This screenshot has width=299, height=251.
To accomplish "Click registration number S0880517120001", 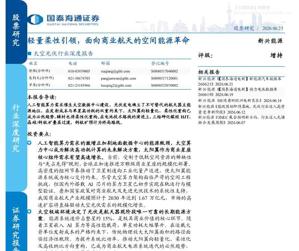I will 164,78.
